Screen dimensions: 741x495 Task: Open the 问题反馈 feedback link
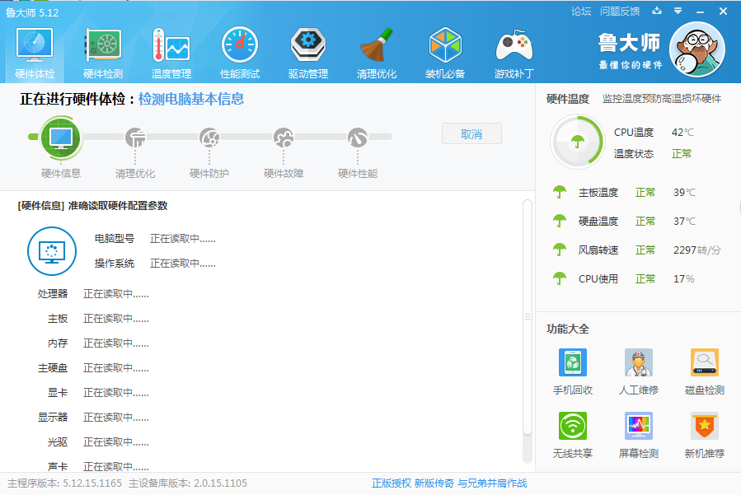click(x=620, y=11)
